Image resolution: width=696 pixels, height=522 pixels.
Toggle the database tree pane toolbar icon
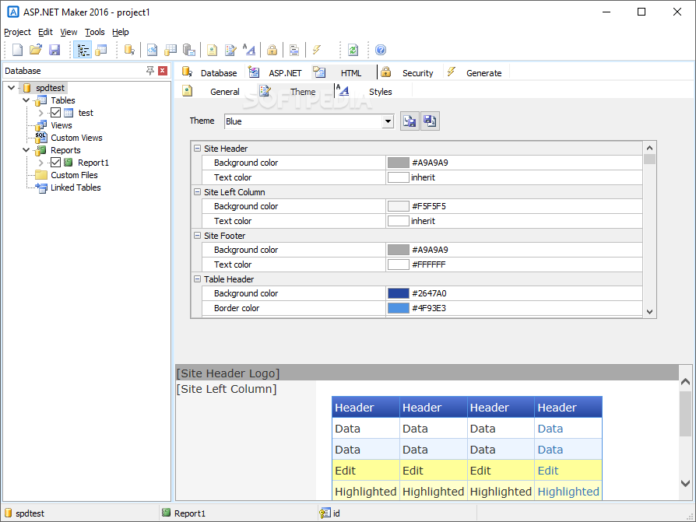[x=83, y=50]
